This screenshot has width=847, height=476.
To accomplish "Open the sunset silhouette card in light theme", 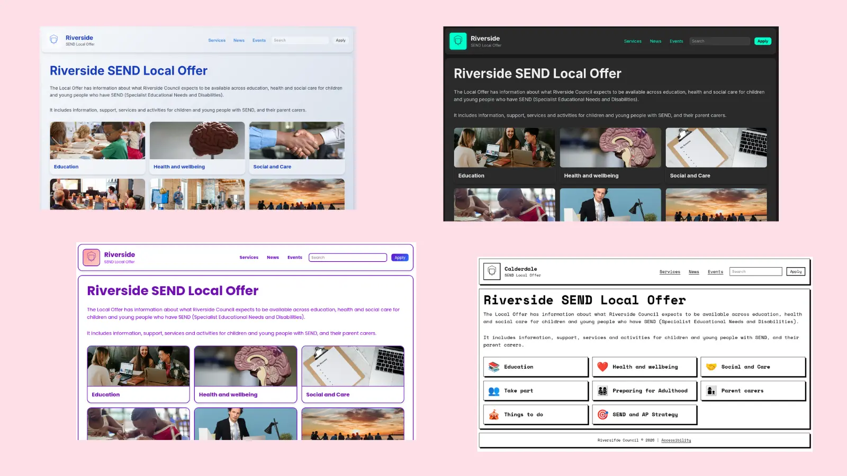I will [297, 194].
